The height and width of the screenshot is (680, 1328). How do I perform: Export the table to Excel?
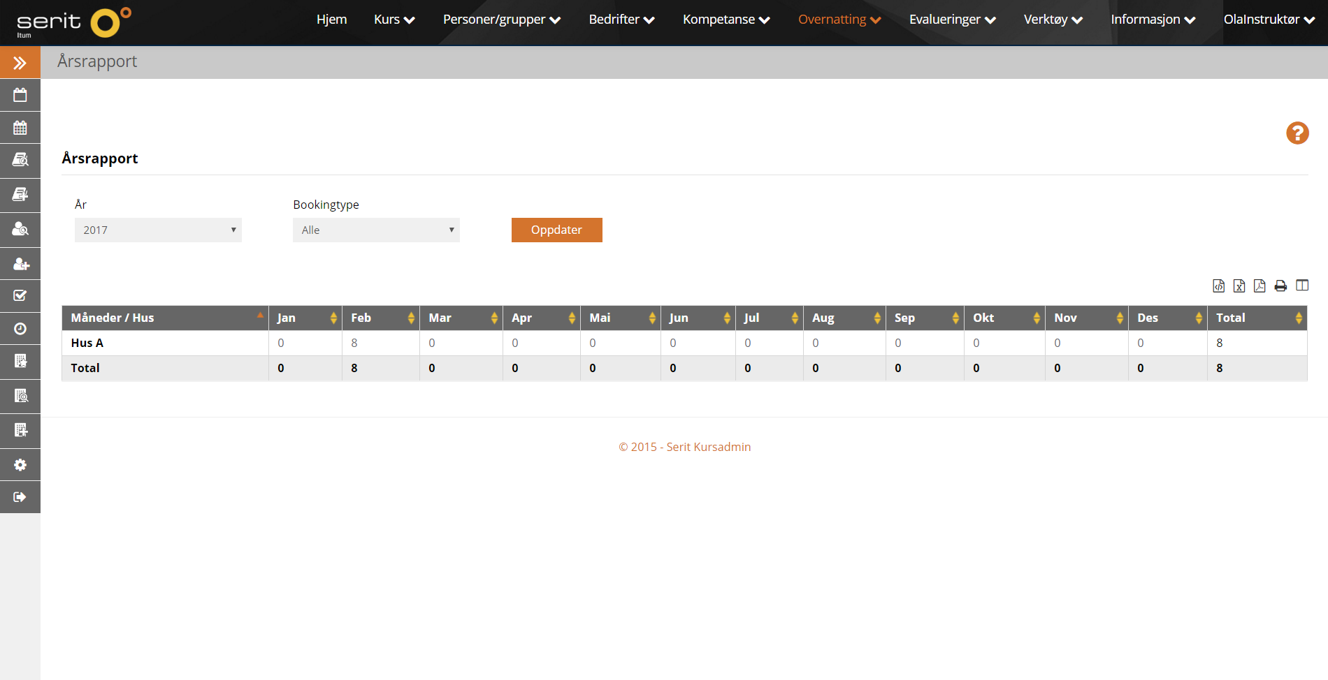pyautogui.click(x=1239, y=286)
